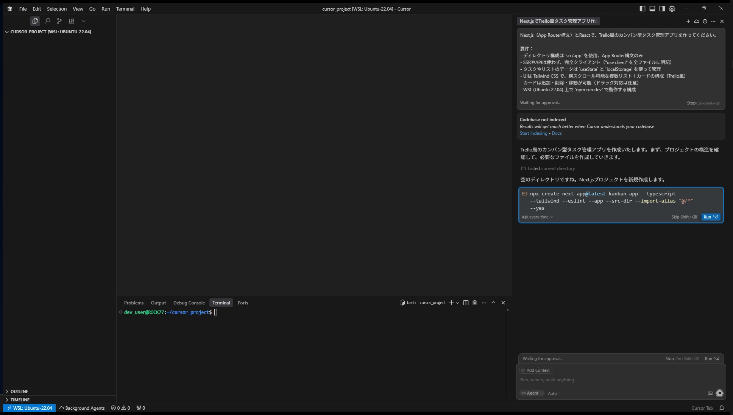Click the Explorer files icon
The height and width of the screenshot is (415, 733).
tap(35, 21)
